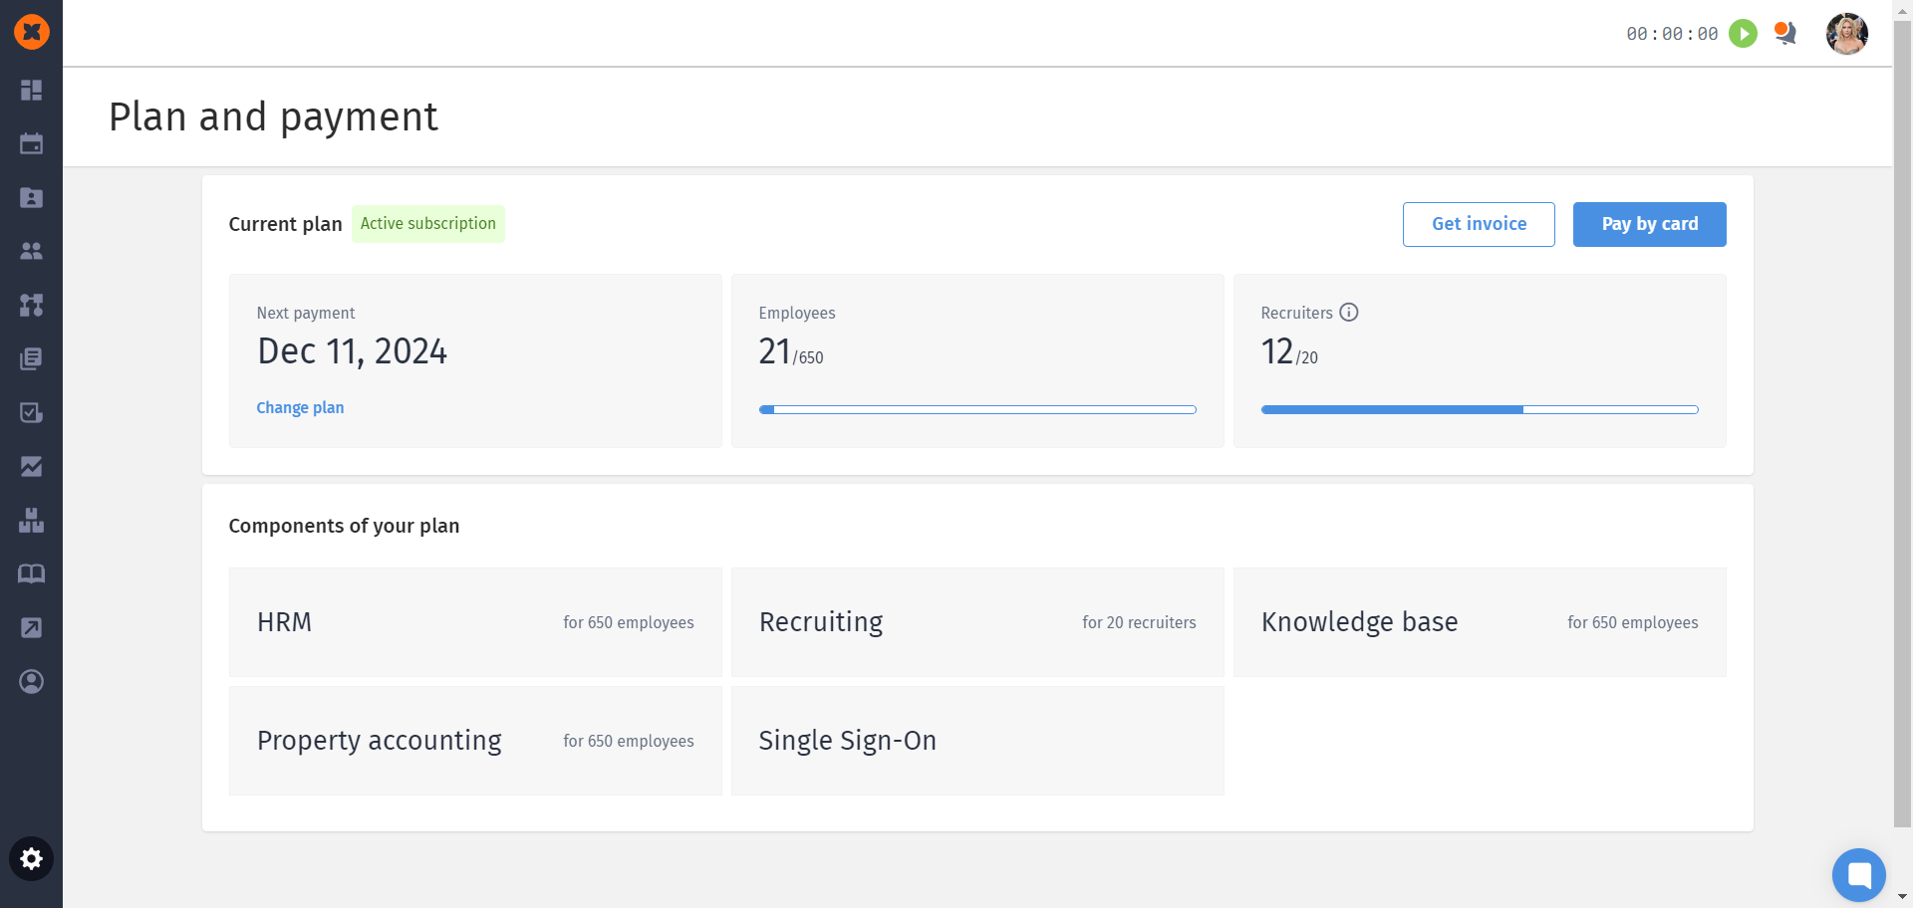Screen dimensions: 1913x908
Task: Start the time tracker play button
Action: [1743, 34]
